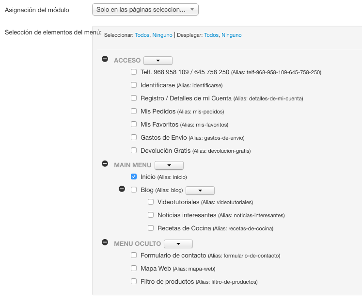Click Todos link next to Desplegar
Image resolution: width=362 pixels, height=306 pixels.
211,35
